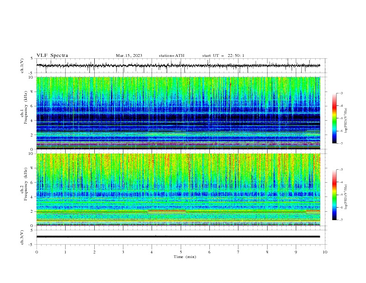Click the time axis tick label "10"
Viewport: 366px width, 283px height.
point(325,252)
